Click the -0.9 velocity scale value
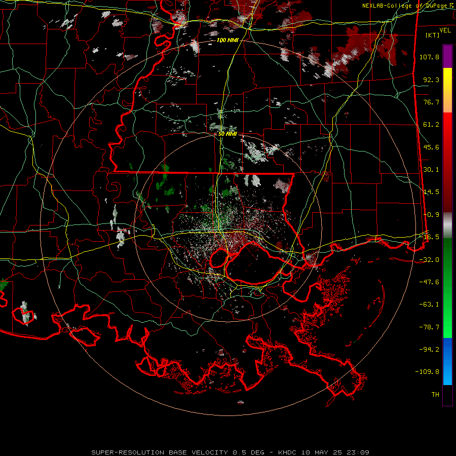The width and height of the screenshot is (456, 456). [x=431, y=215]
